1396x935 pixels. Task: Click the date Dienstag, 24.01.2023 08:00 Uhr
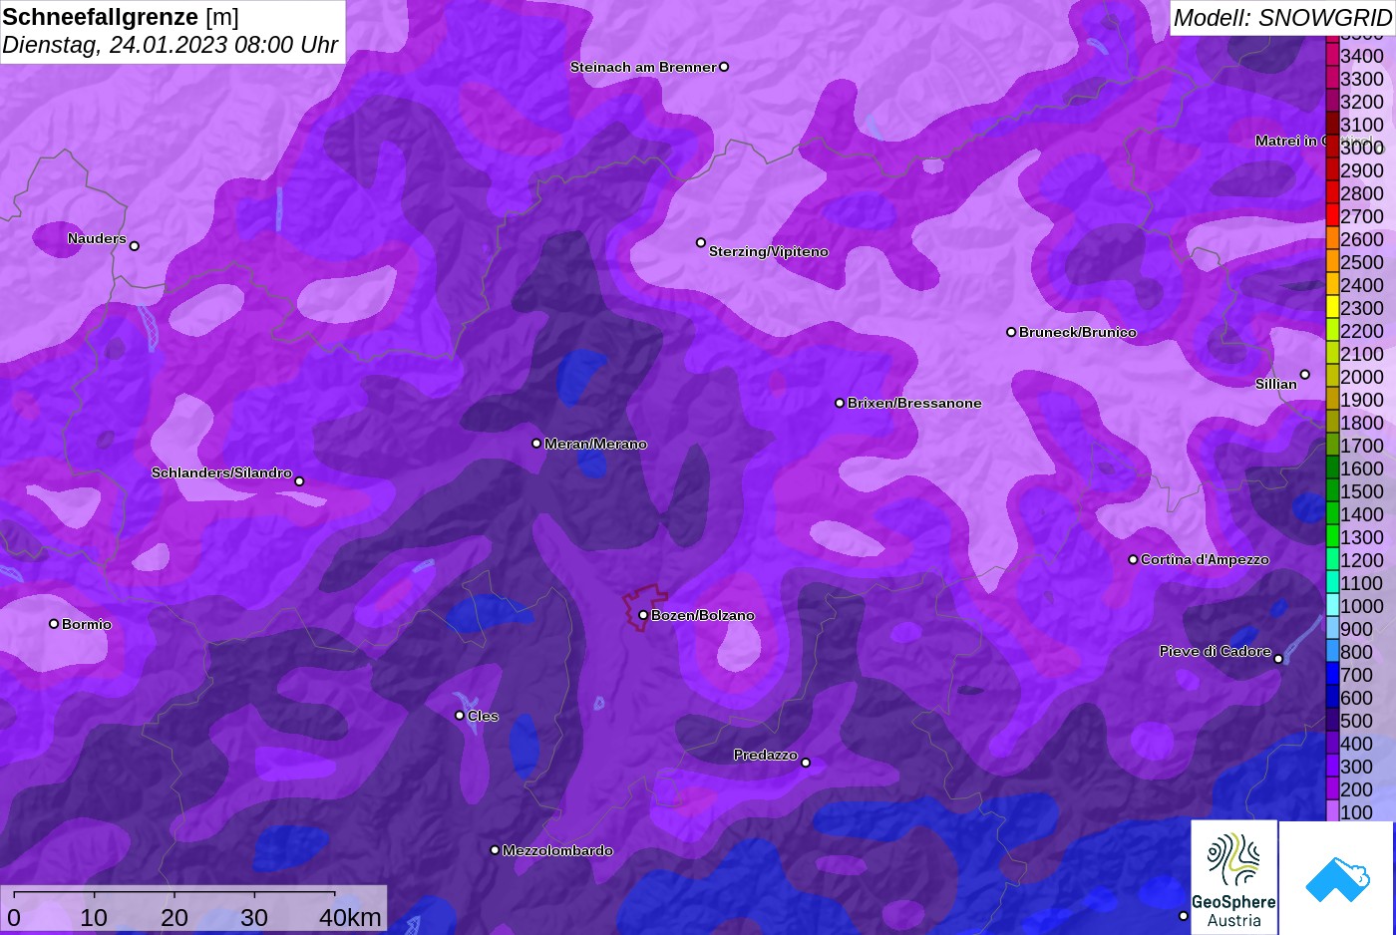click(171, 45)
